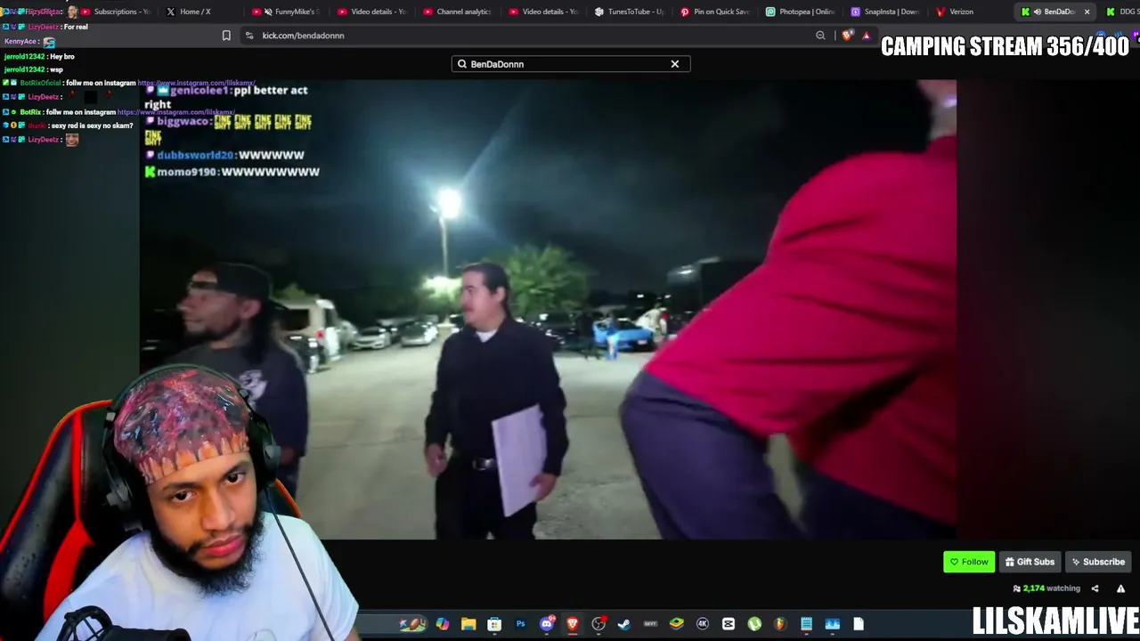Switch to the TunesToTube tab
This screenshot has height=641, width=1140.
629,12
